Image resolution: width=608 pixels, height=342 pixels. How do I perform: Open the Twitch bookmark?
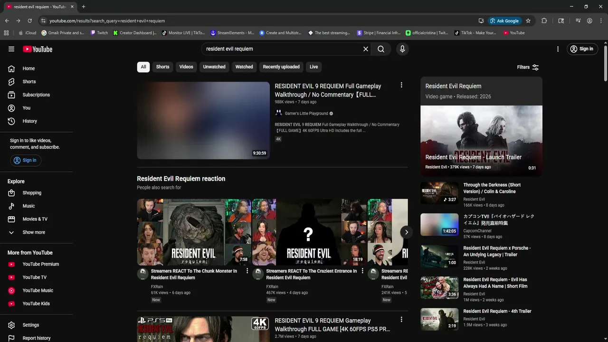(x=99, y=33)
